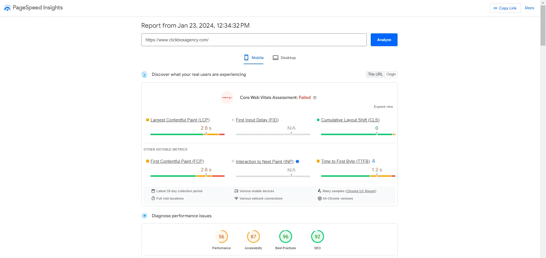Click the Analyze button
Screen dimensions: 546x258
[x=384, y=40]
